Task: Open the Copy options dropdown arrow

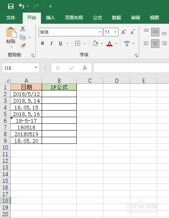Action: pos(29,37)
